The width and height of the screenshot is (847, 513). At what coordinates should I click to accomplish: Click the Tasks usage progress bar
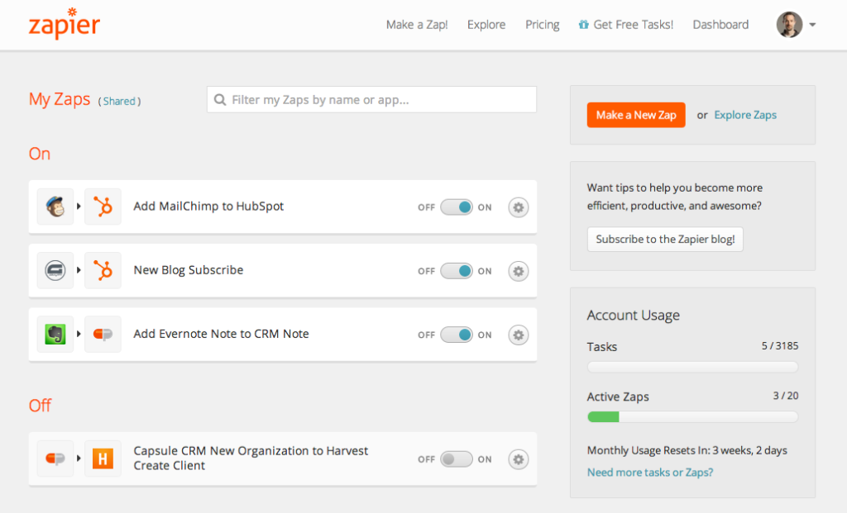pos(692,367)
